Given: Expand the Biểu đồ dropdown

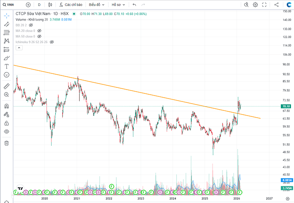Looking at the screenshot, I should (x=98, y=5).
